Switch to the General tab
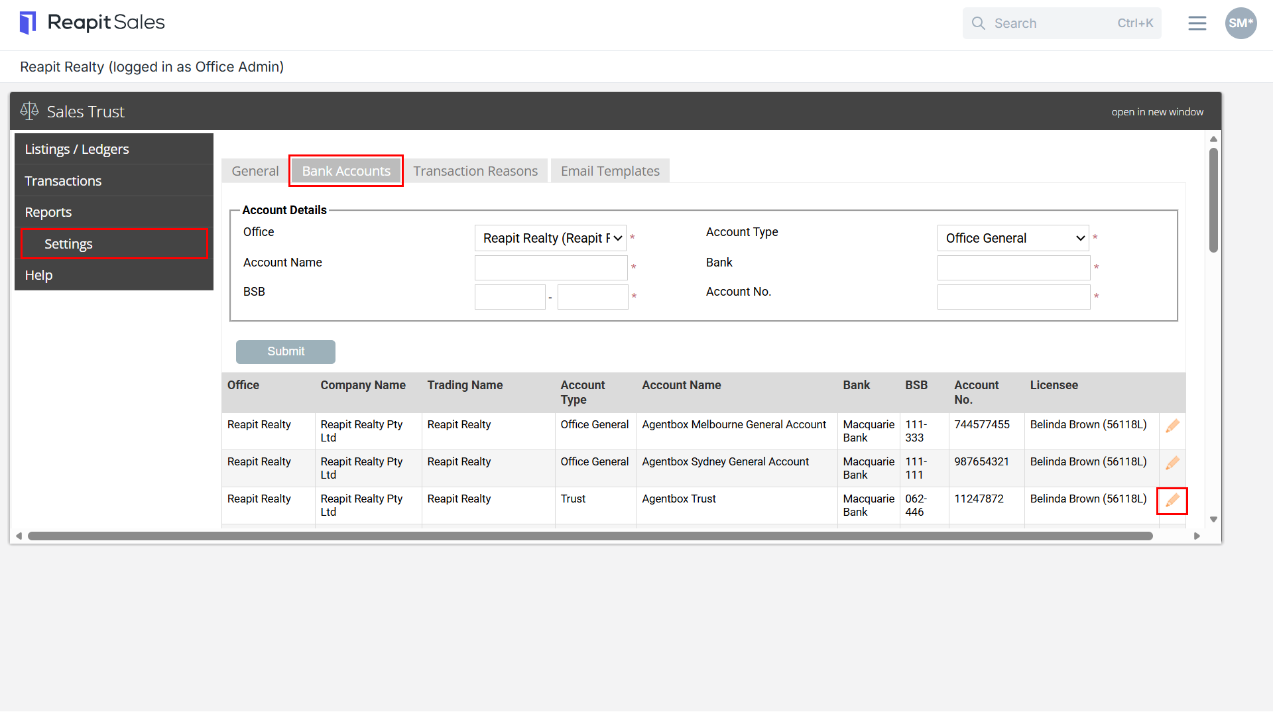 click(255, 171)
